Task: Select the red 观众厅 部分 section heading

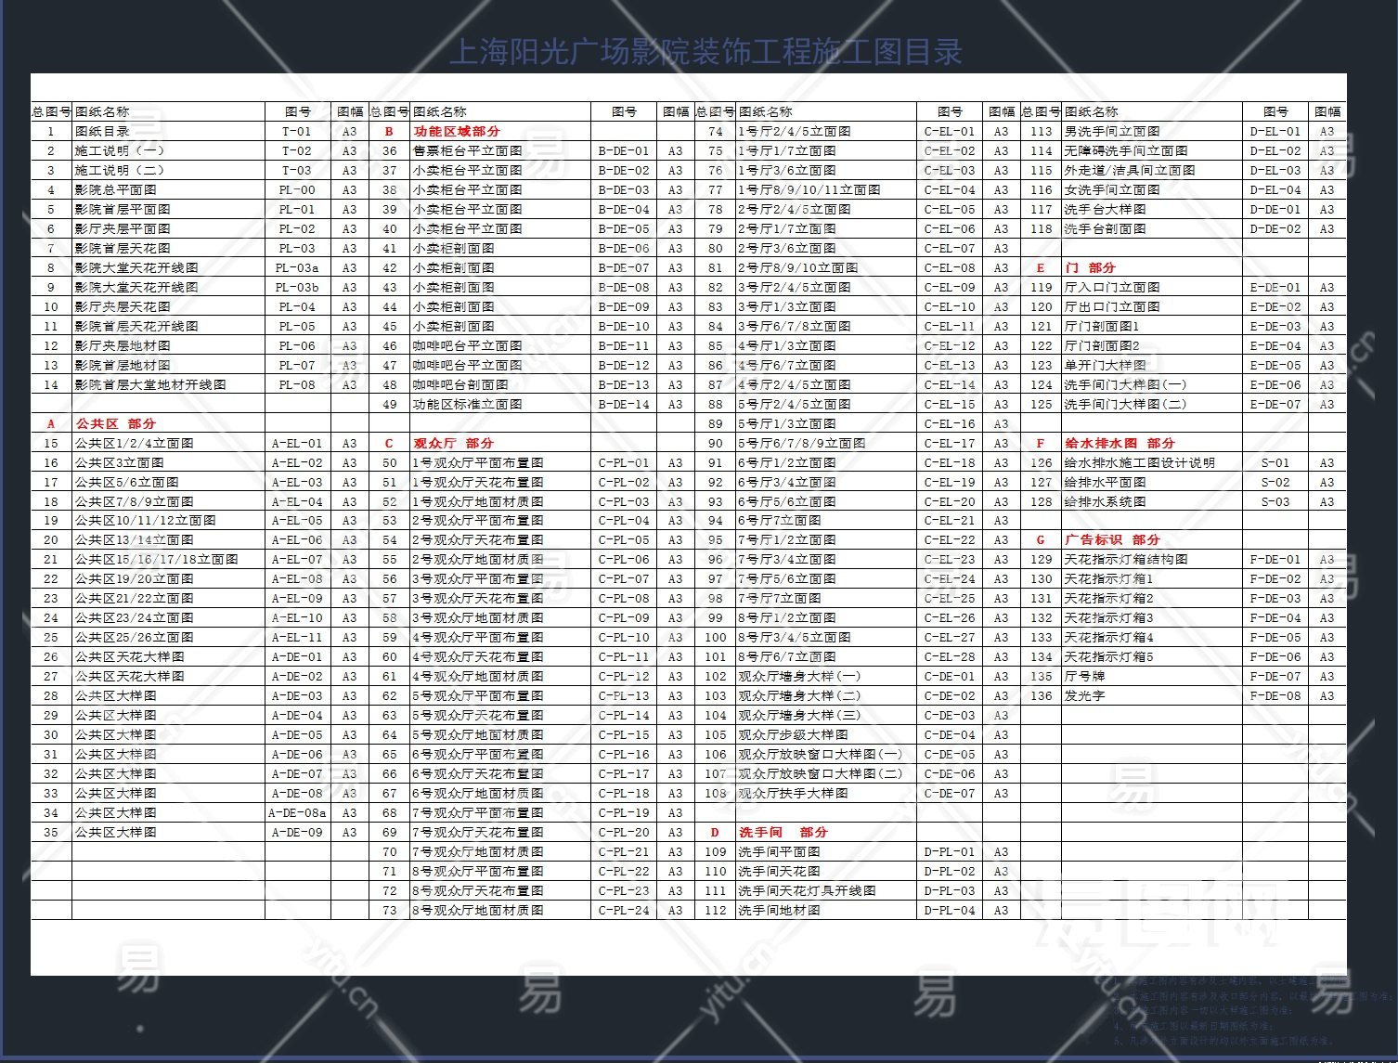Action: pos(453,444)
